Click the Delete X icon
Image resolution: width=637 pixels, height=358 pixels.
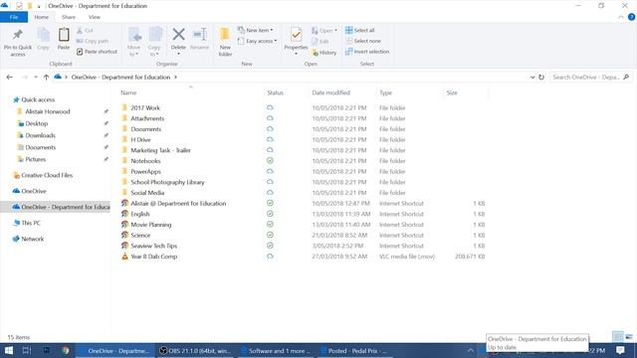coord(178,35)
